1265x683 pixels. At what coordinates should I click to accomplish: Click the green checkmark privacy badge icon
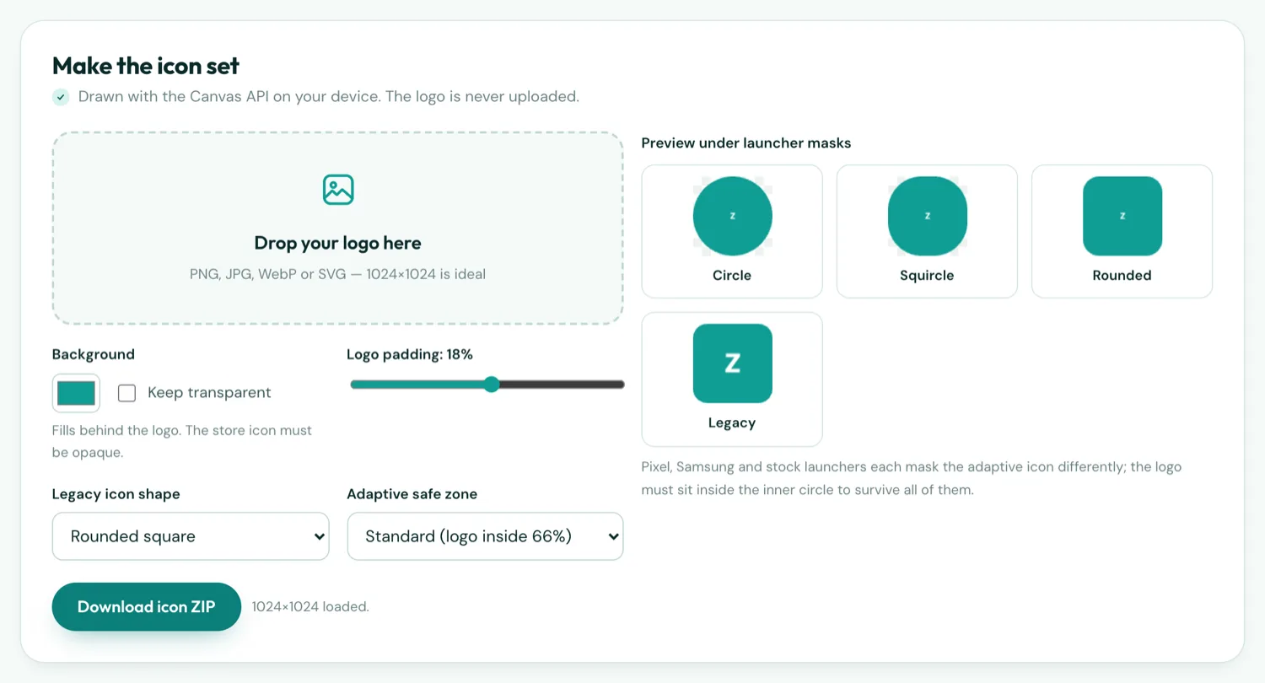click(61, 97)
